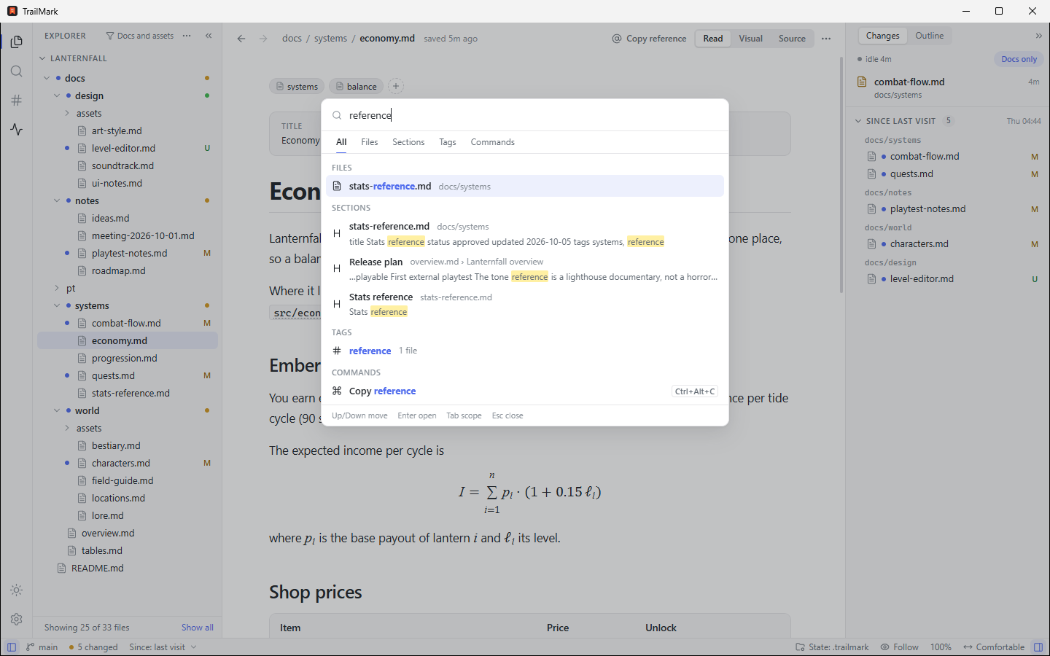
Task: Switch to the Outline tab
Action: click(929, 36)
